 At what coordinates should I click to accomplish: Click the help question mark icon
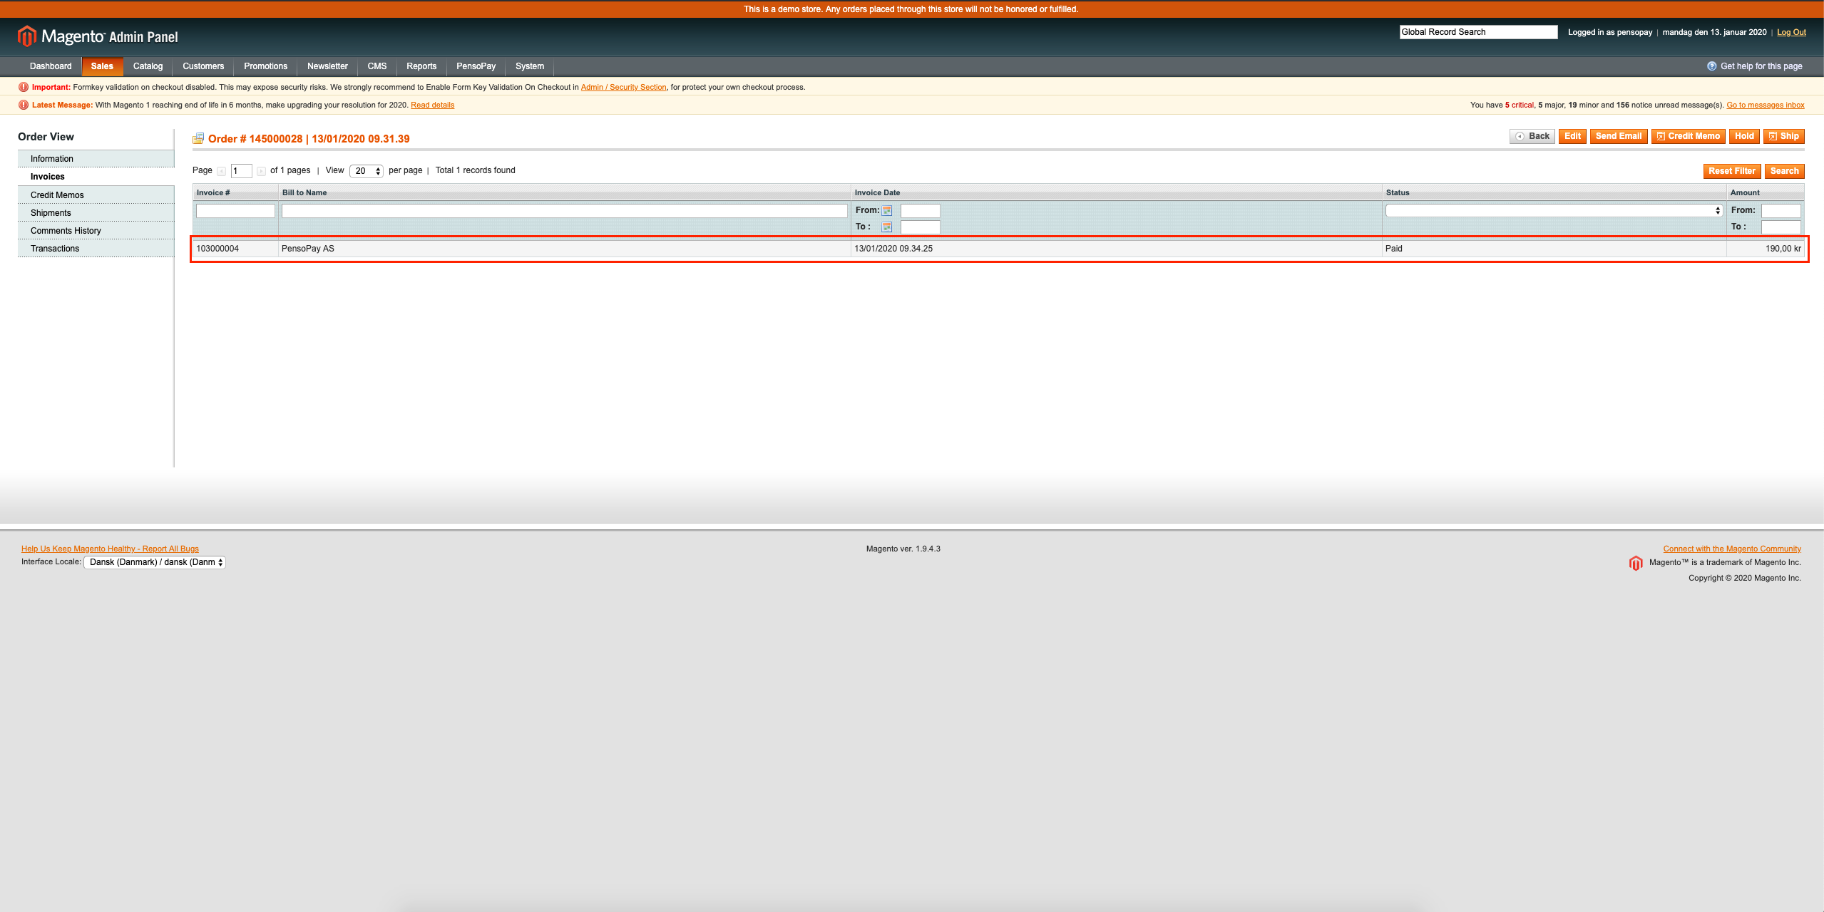tap(1711, 66)
